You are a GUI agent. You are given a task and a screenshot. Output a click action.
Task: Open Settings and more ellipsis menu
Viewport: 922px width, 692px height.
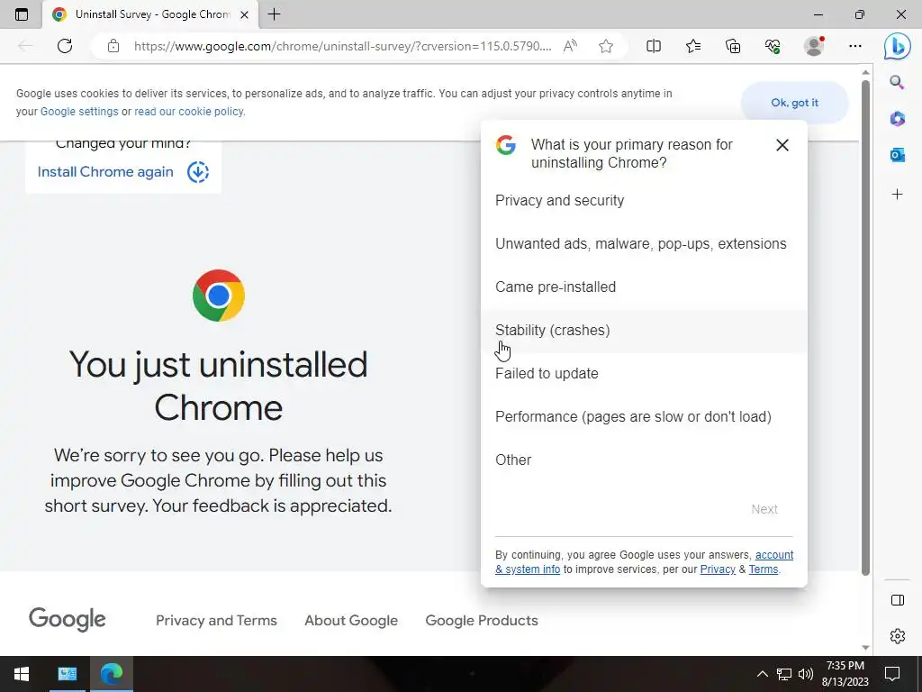click(855, 46)
